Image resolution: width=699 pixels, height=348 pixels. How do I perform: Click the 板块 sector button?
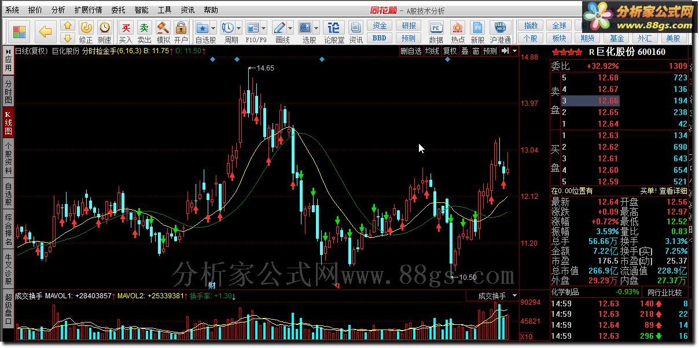click(559, 38)
